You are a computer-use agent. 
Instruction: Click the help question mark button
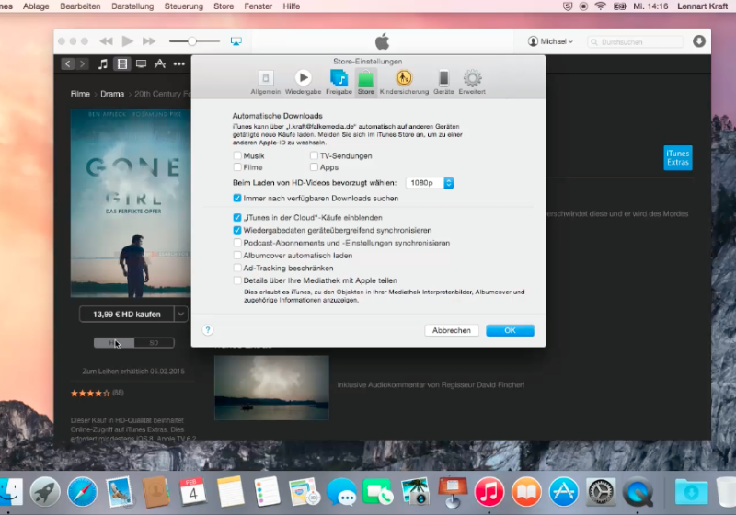[208, 329]
